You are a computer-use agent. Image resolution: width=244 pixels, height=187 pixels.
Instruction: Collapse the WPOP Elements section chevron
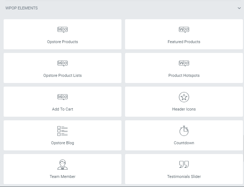pos(239,8)
